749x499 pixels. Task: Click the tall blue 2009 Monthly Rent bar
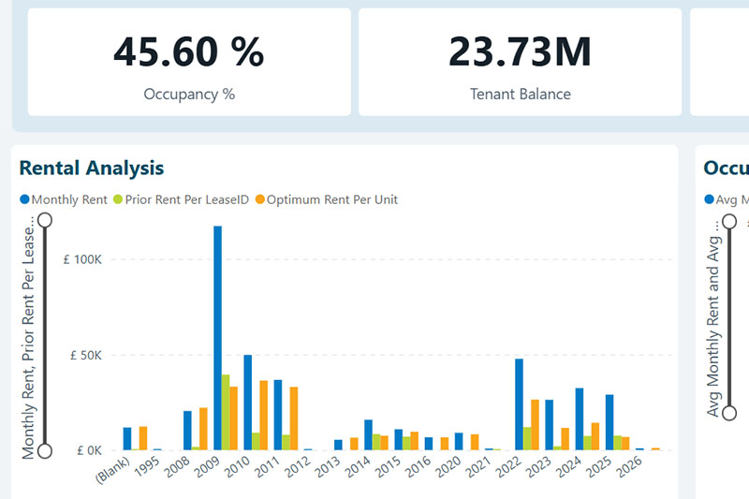217,337
